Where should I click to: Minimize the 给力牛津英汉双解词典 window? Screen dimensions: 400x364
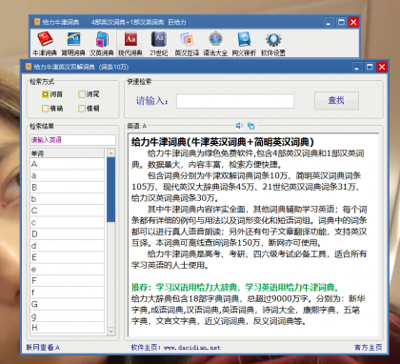357,67
